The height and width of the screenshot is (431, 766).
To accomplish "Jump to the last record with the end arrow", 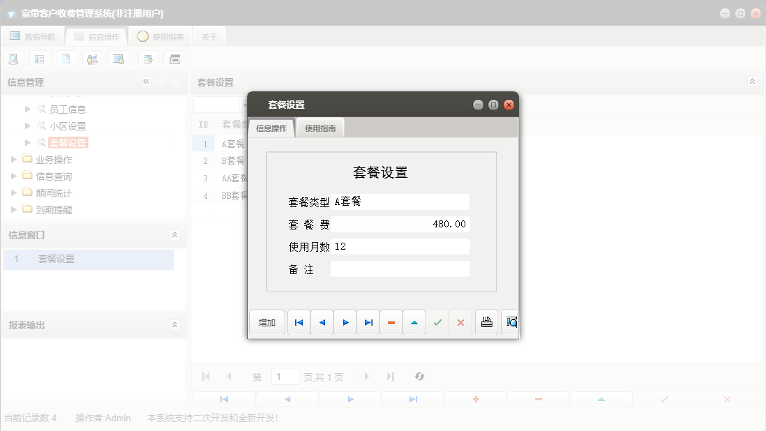I will [368, 322].
